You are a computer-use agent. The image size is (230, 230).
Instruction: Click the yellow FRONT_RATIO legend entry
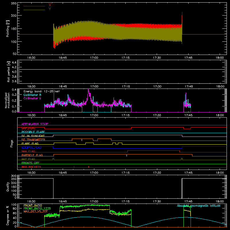tap(33, 206)
